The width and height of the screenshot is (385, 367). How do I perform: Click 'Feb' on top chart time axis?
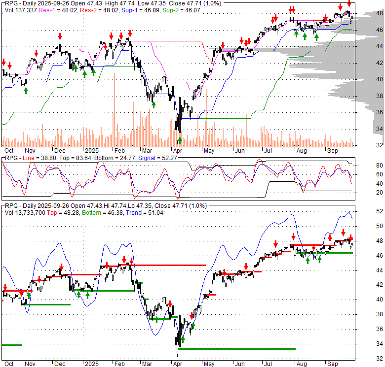click(119, 151)
